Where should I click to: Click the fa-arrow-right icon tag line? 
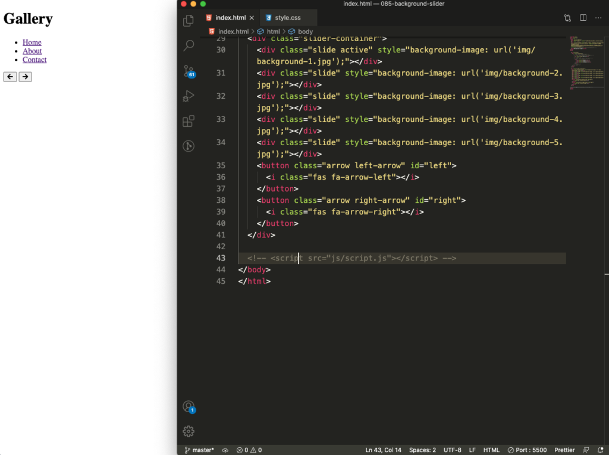tap(345, 212)
